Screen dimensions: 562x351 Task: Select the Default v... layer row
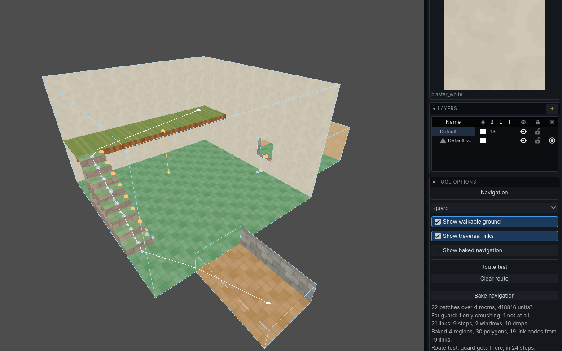pyautogui.click(x=495, y=140)
